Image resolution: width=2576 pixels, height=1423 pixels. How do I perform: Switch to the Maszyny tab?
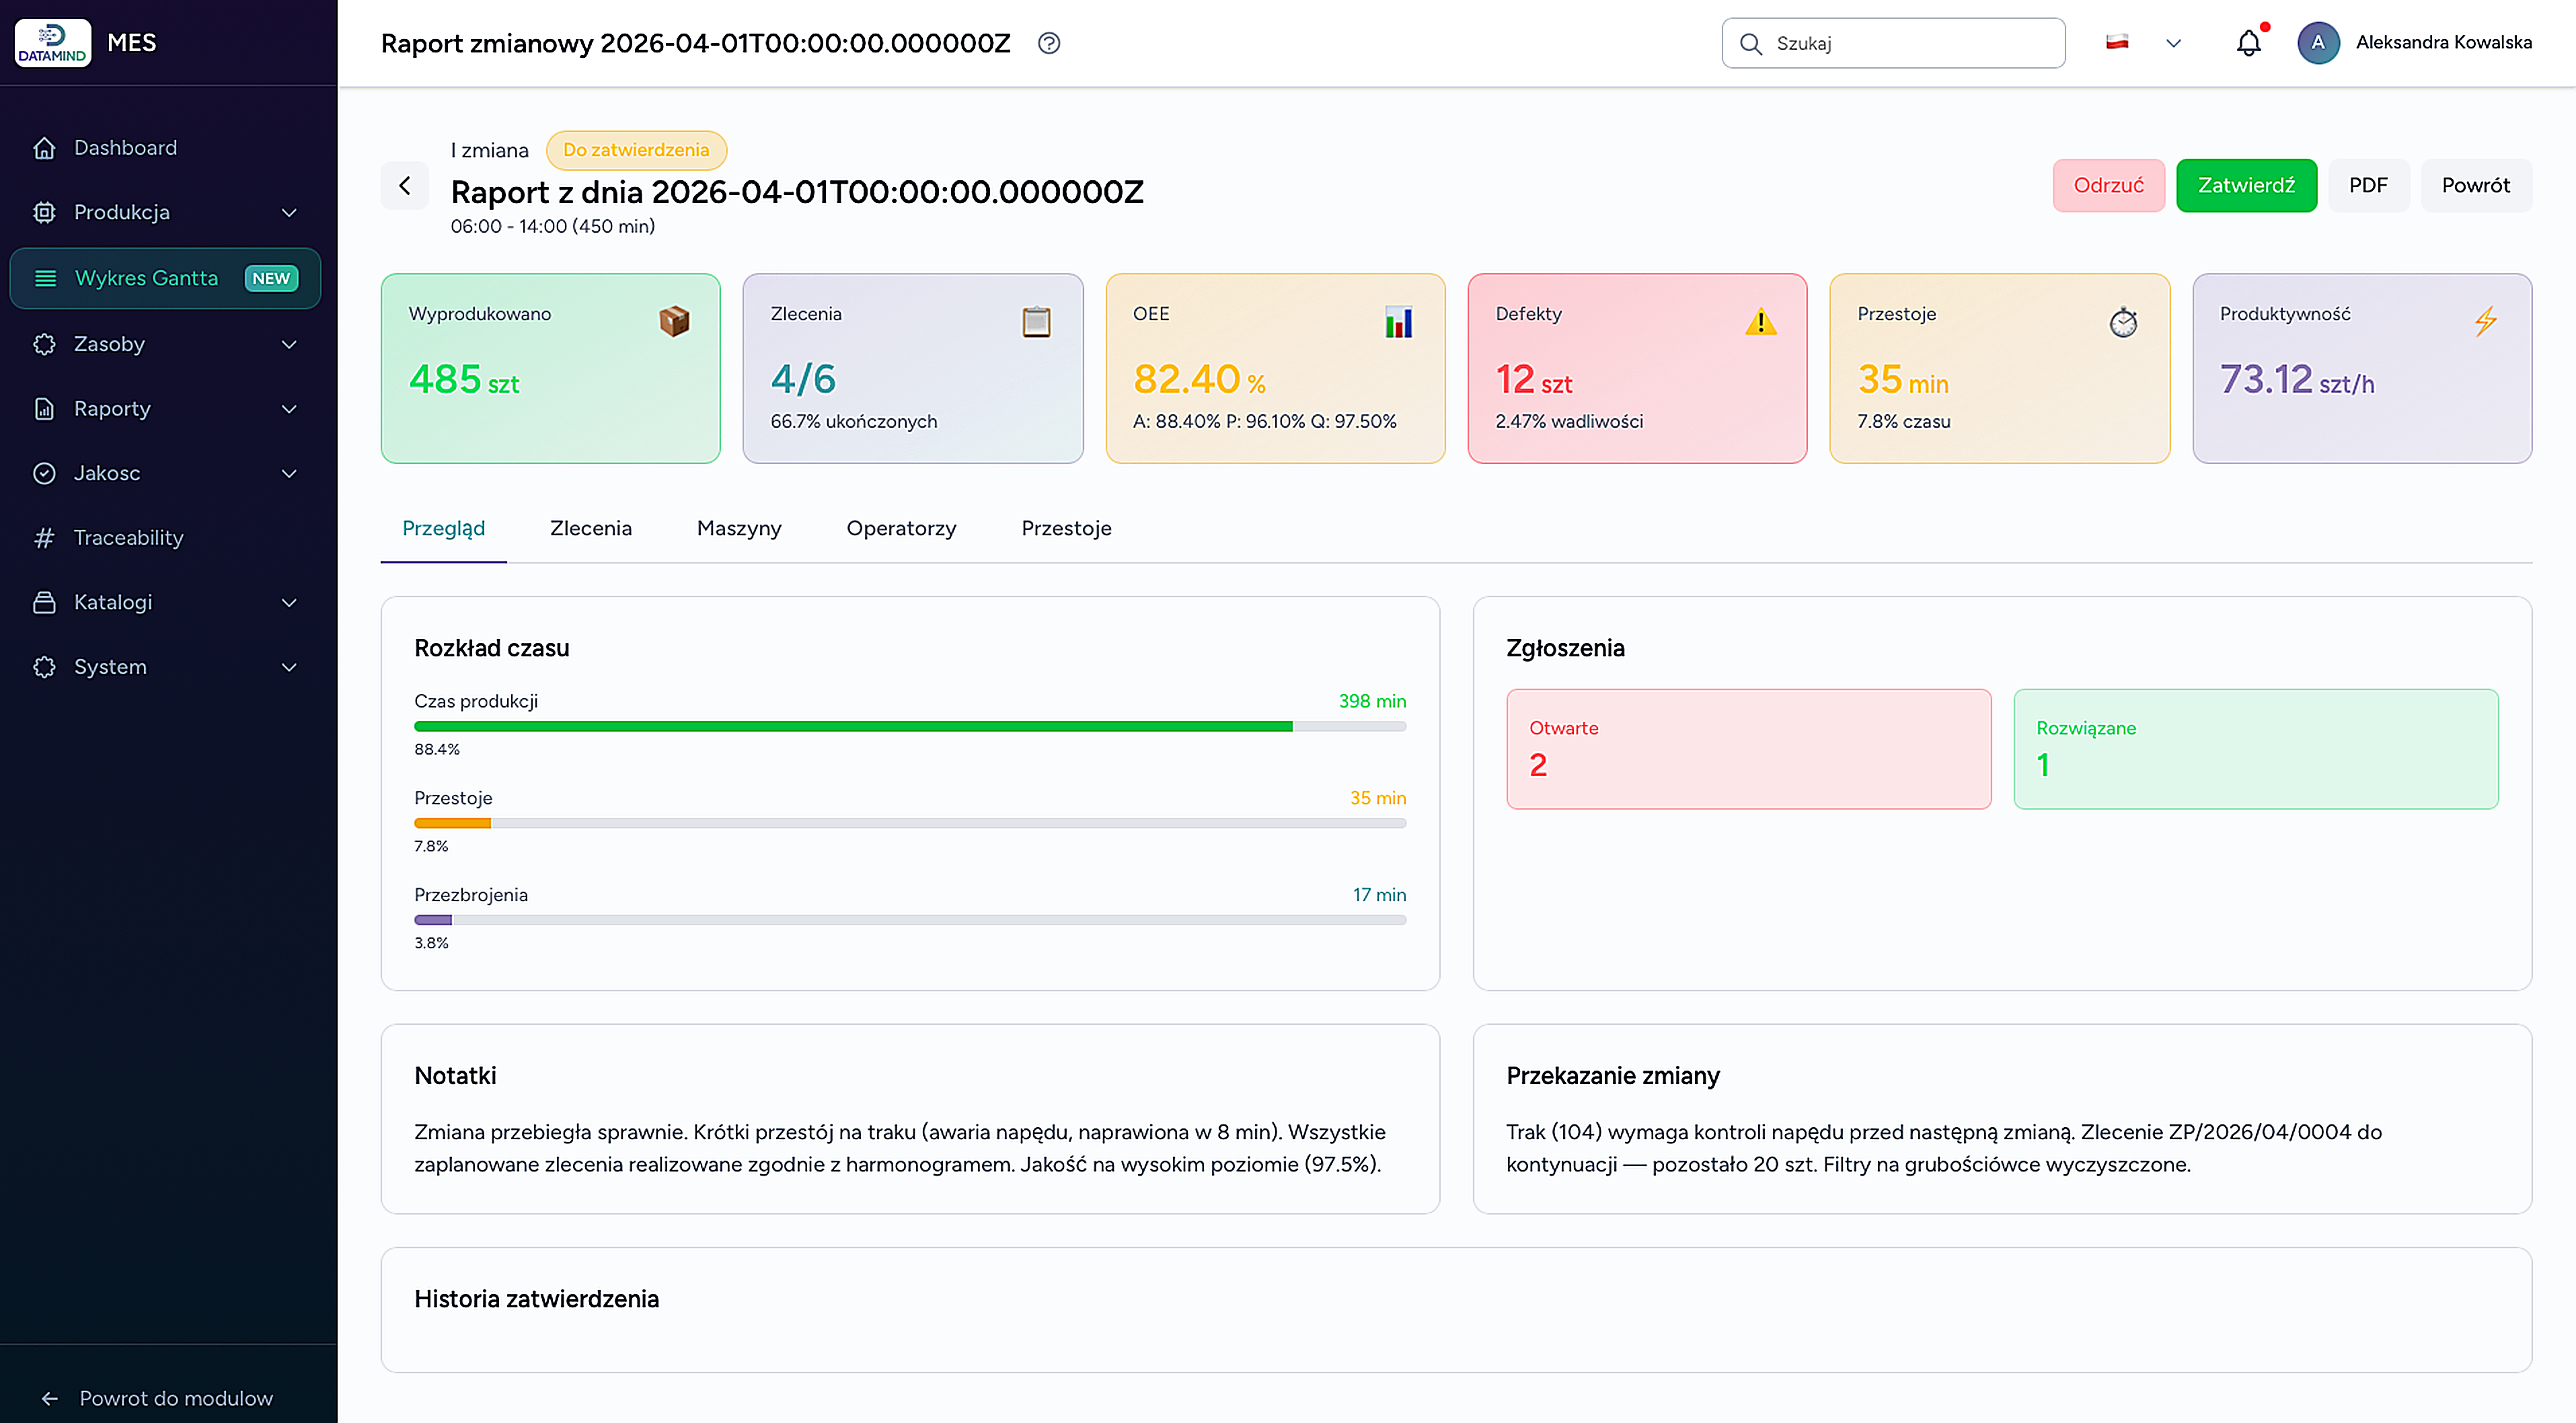[739, 529]
